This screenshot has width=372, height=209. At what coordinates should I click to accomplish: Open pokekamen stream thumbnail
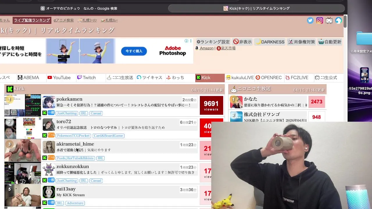tap(23, 105)
